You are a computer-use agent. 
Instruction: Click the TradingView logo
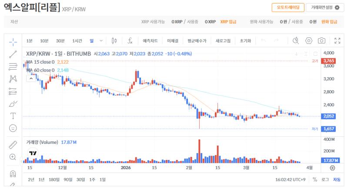[x=33, y=153]
